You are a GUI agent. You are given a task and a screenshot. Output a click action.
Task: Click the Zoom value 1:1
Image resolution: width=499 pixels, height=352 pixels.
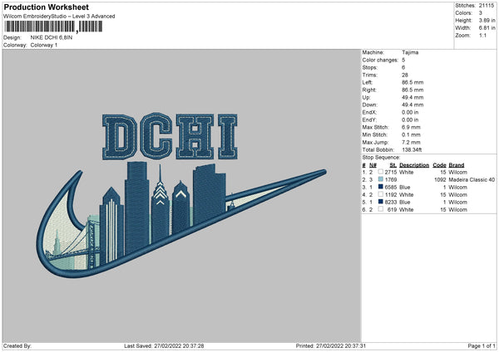[482, 36]
